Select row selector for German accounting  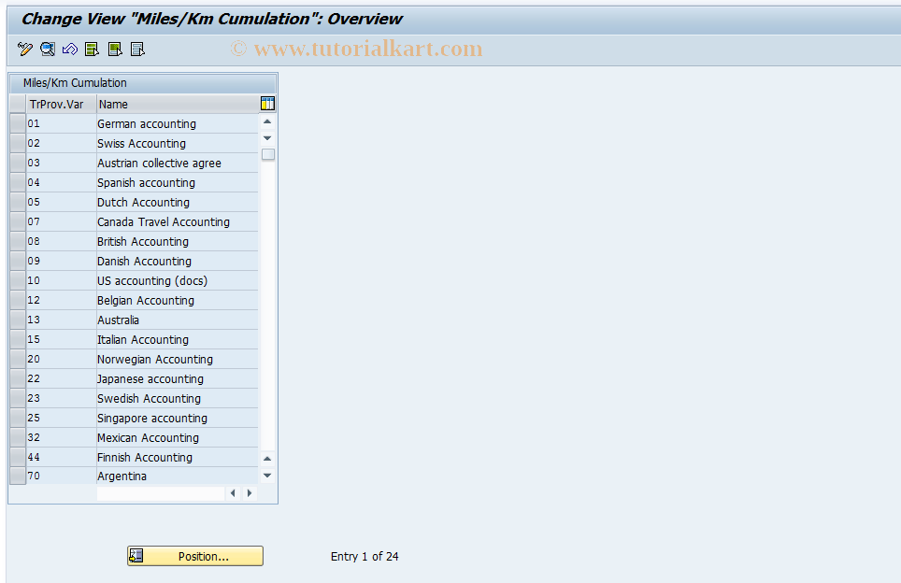pos(18,123)
